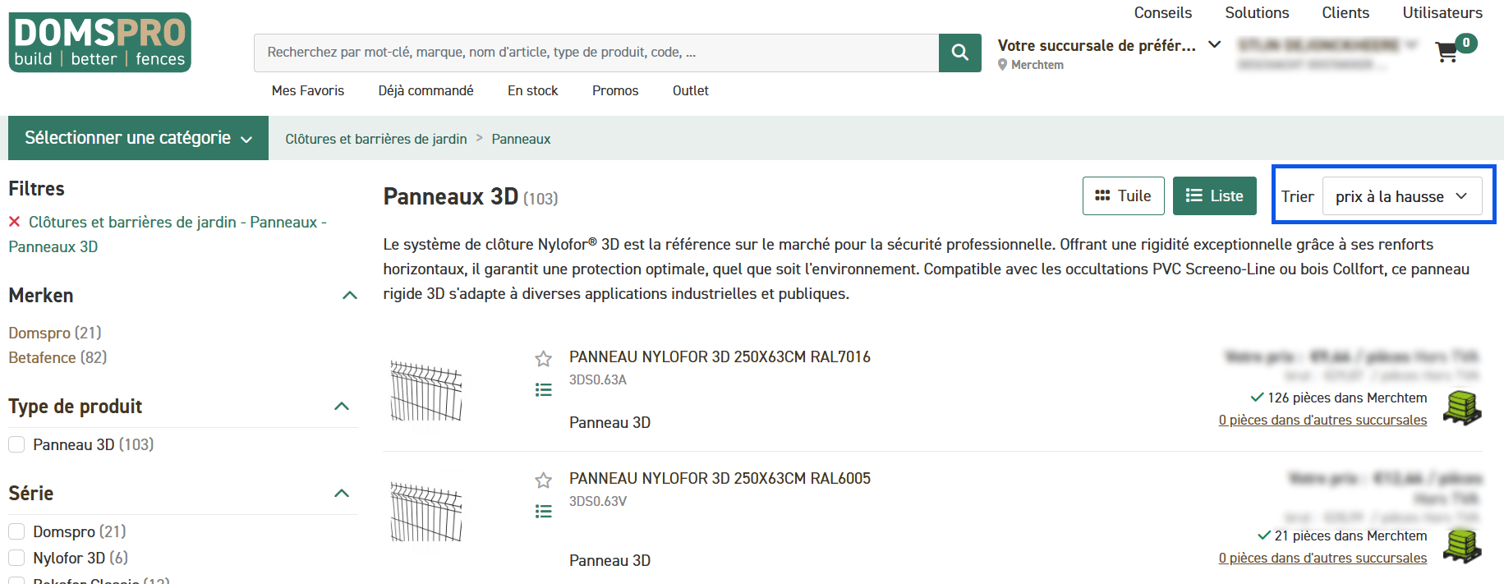
Task: Click pallet stock icon for RAL7016 panel
Action: click(1462, 408)
